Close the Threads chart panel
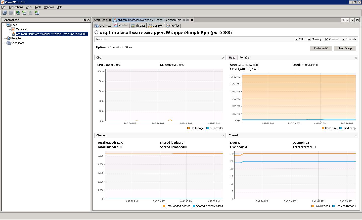This screenshot has height=220, width=362. click(356, 135)
